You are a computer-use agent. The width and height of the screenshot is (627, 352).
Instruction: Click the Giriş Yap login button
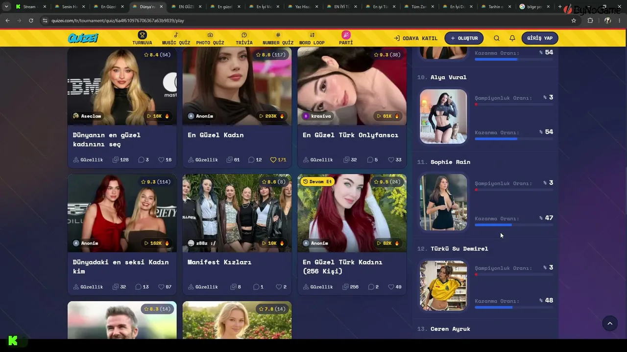click(540, 38)
